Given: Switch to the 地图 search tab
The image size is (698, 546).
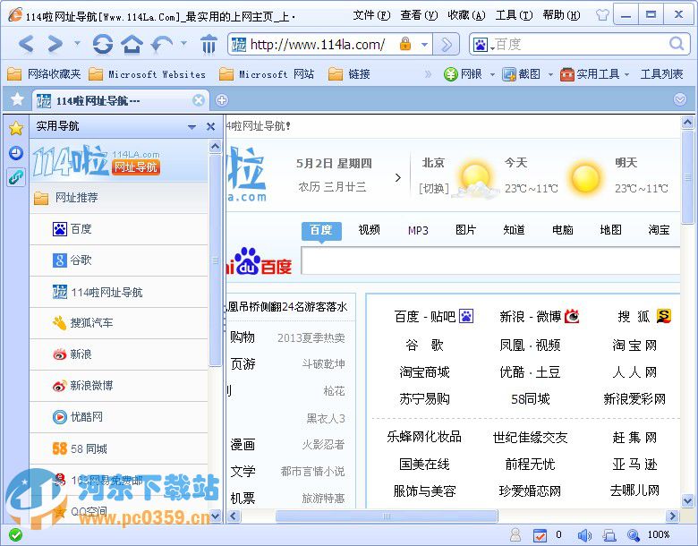Looking at the screenshot, I should pyautogui.click(x=610, y=230).
